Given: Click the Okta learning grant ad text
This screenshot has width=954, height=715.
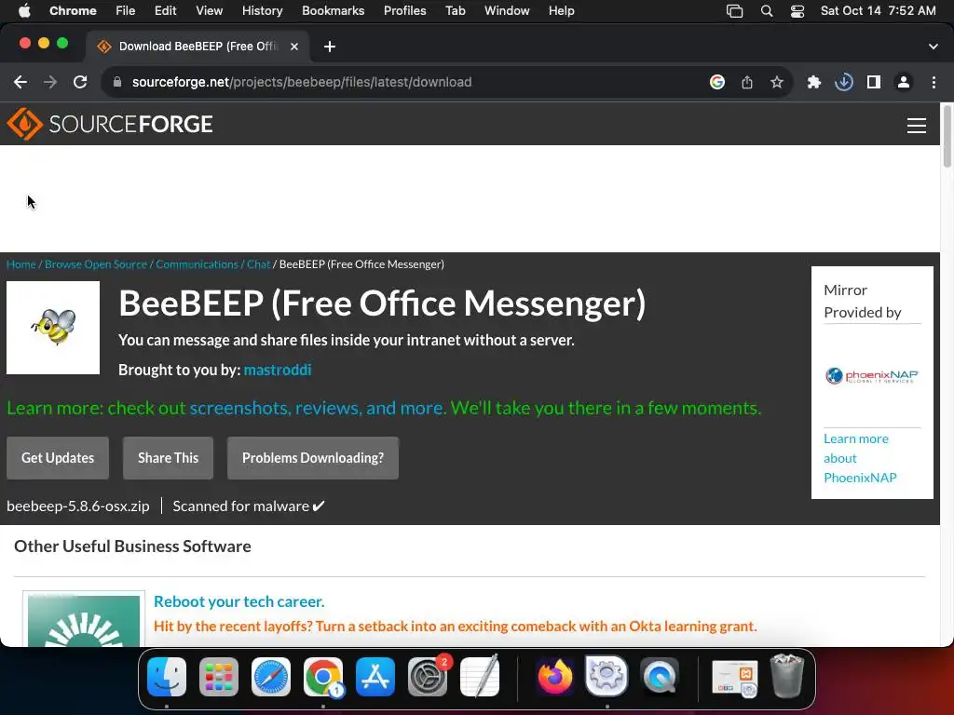Looking at the screenshot, I should (x=455, y=627).
